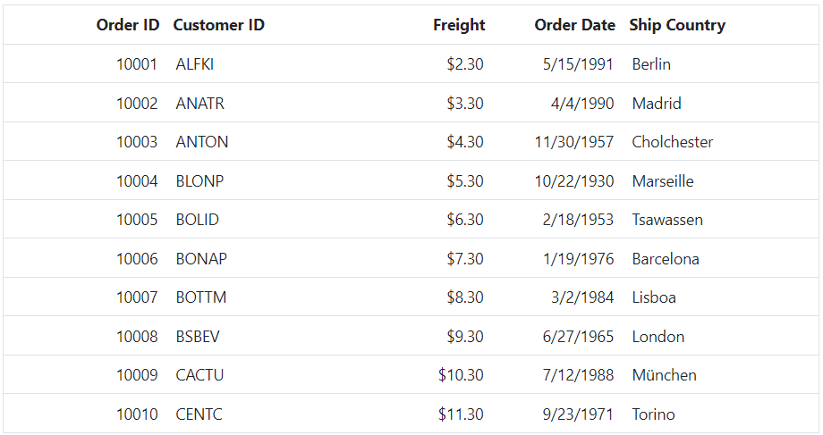
Task: Click the $5.30 freight cell
Action: pos(465,181)
